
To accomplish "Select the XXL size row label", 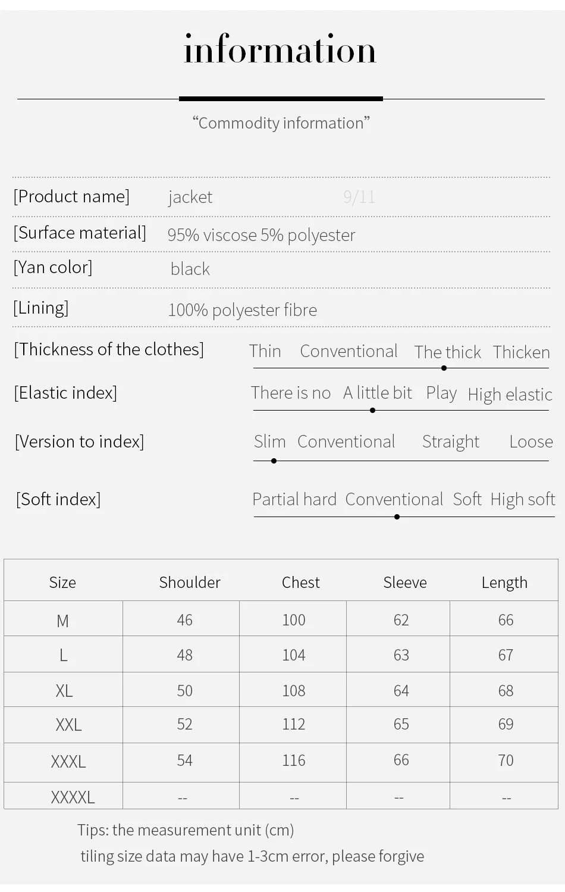I will pyautogui.click(x=68, y=725).
